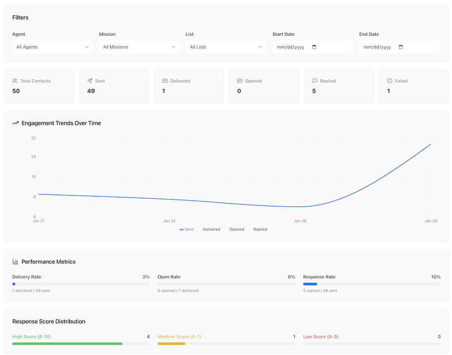Screen dimensions: 452x355
Task: Click the Total Contacts value 50
Action: (x=16, y=91)
